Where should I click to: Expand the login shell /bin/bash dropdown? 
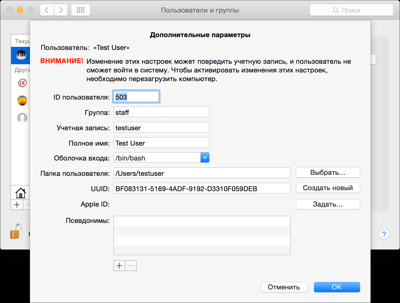205,157
